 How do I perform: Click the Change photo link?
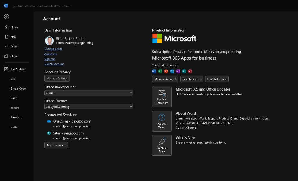click(53, 49)
